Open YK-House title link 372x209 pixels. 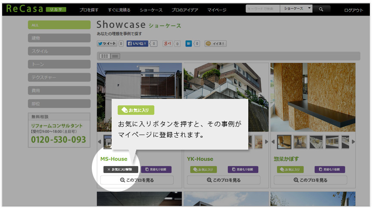(200, 159)
